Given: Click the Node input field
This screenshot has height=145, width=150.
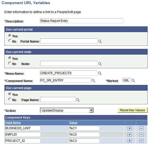Looking at the screenshot, I should click(69, 63).
